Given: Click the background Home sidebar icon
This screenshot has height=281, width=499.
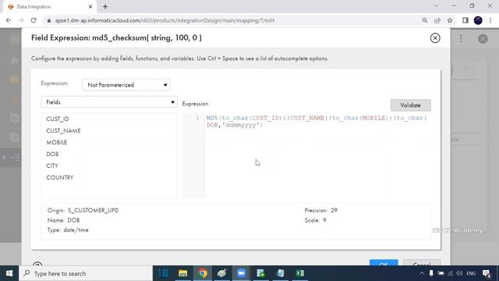Looking at the screenshot, I should [x=14, y=60].
